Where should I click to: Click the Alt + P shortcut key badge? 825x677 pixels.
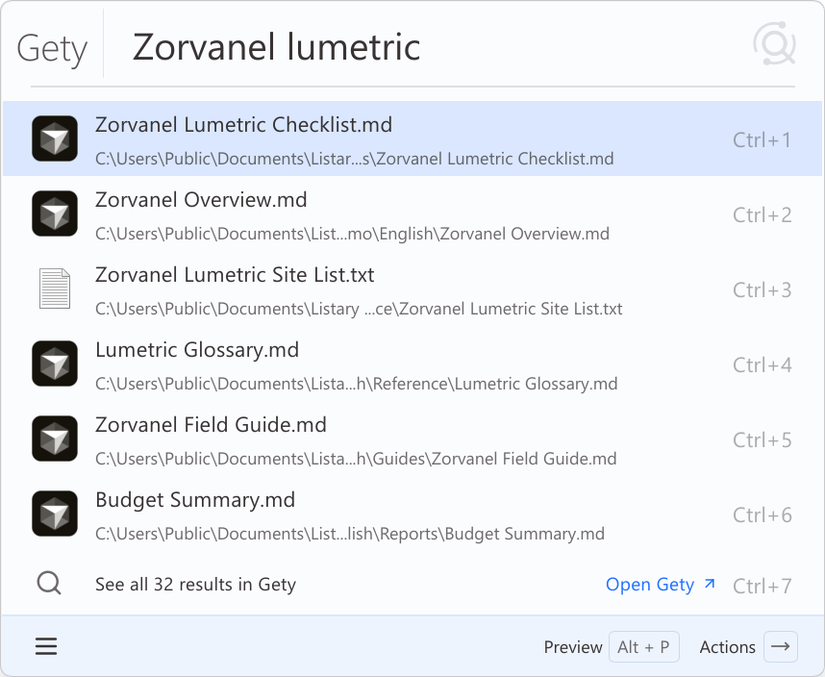[644, 646]
